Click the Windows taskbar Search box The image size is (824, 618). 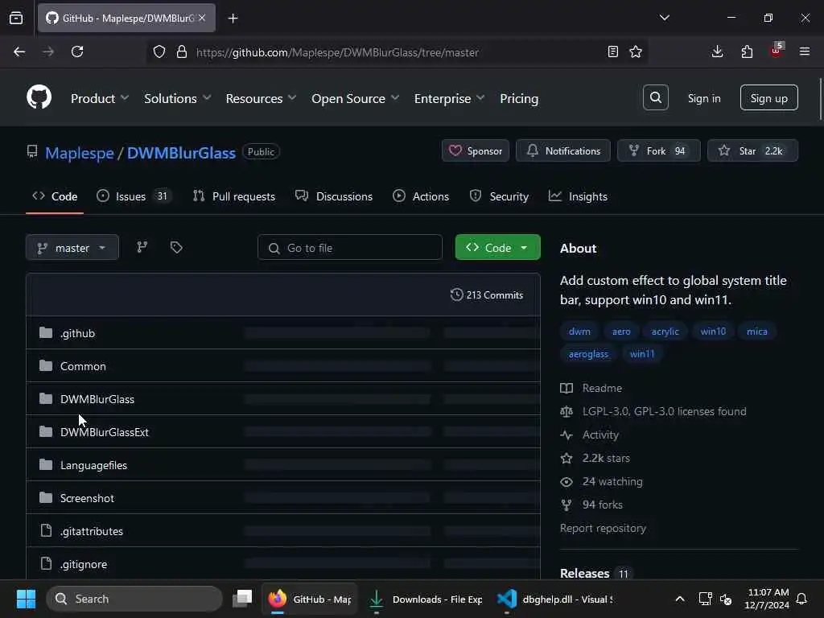point(134,599)
